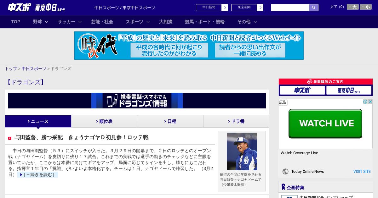Click the arrow beside the 中日新聞 button
Screen dimensions: 378x198
[225, 8]
